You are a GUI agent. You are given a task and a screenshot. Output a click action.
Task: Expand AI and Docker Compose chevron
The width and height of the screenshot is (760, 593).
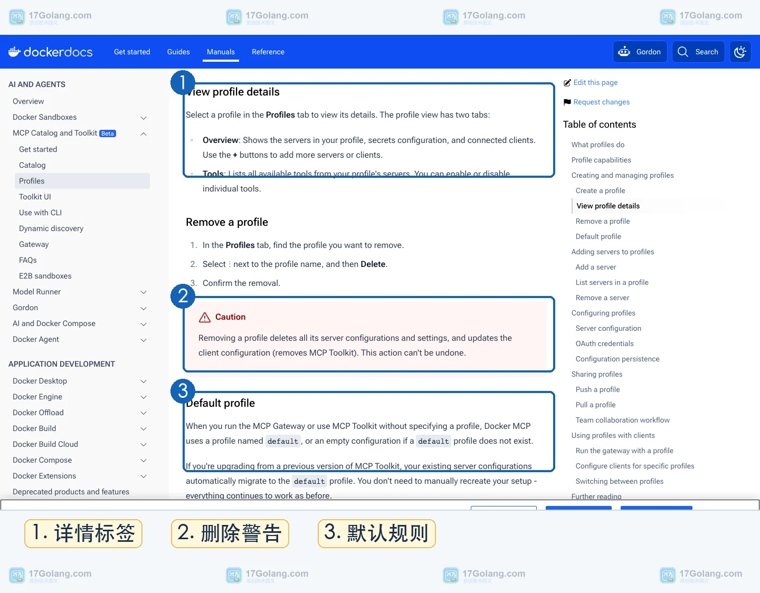coord(144,324)
